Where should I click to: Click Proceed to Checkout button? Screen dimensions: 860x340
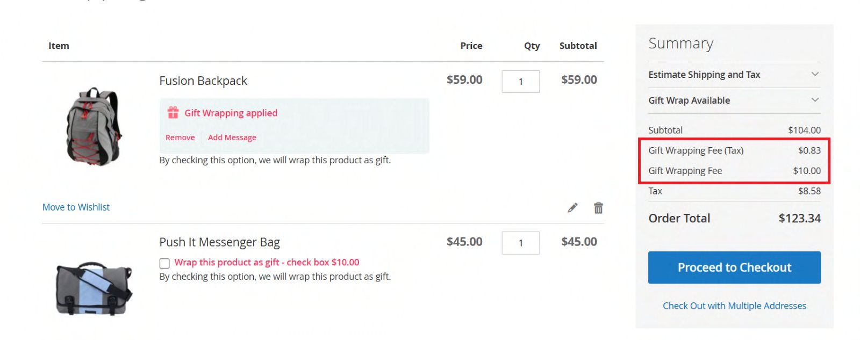[734, 267]
